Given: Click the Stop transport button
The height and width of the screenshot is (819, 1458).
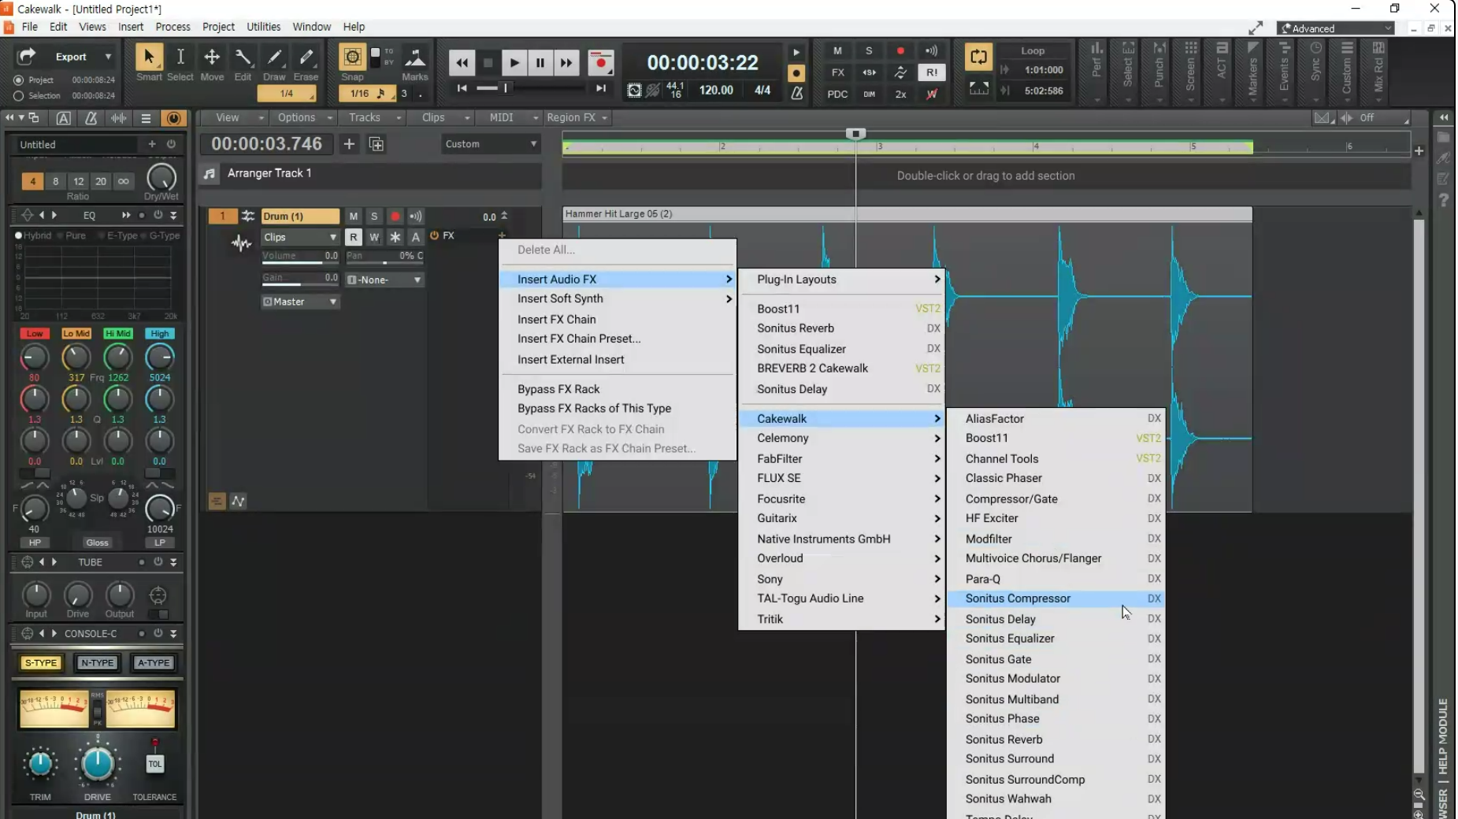Looking at the screenshot, I should [488, 63].
